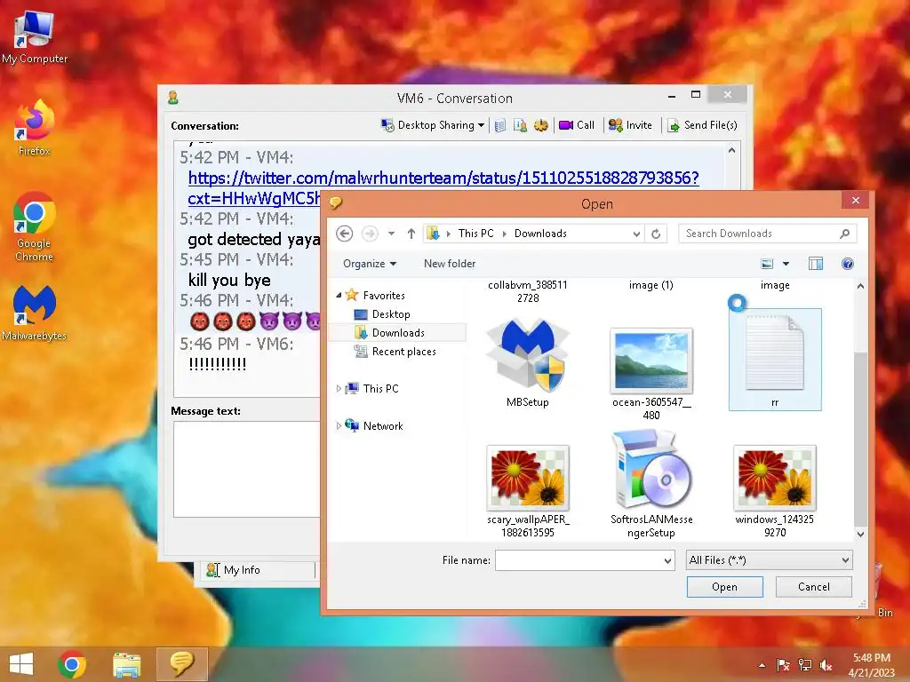Select the windows_1243259270 image thumbnail
910x682 pixels.
pos(775,490)
